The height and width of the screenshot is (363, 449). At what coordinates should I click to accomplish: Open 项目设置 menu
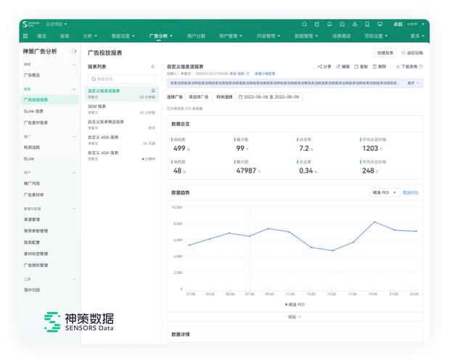pos(376,36)
